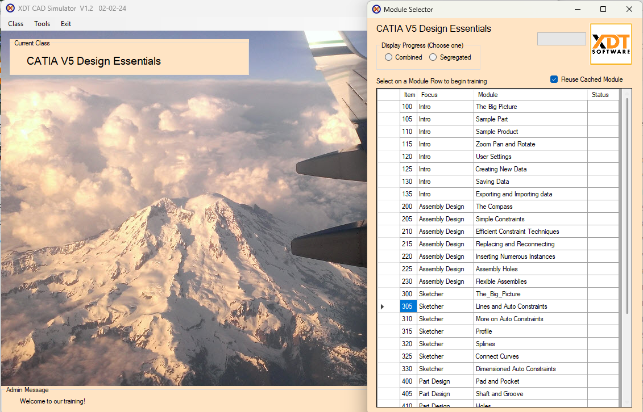This screenshot has height=412, width=643.
Task: Click the Status column header
Action: 603,95
